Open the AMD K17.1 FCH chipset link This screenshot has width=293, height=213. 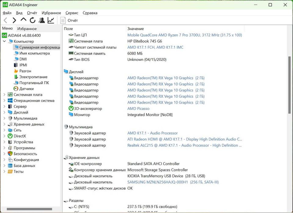coord(155,47)
